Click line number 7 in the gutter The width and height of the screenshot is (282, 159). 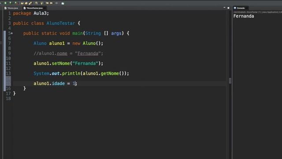(x=9, y=43)
